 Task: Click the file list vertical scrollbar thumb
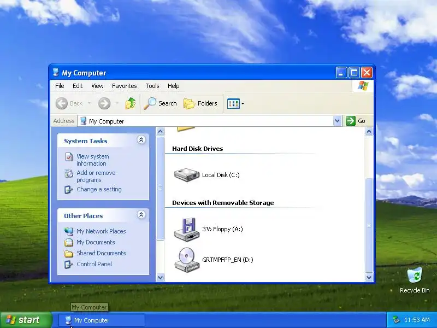click(x=369, y=225)
